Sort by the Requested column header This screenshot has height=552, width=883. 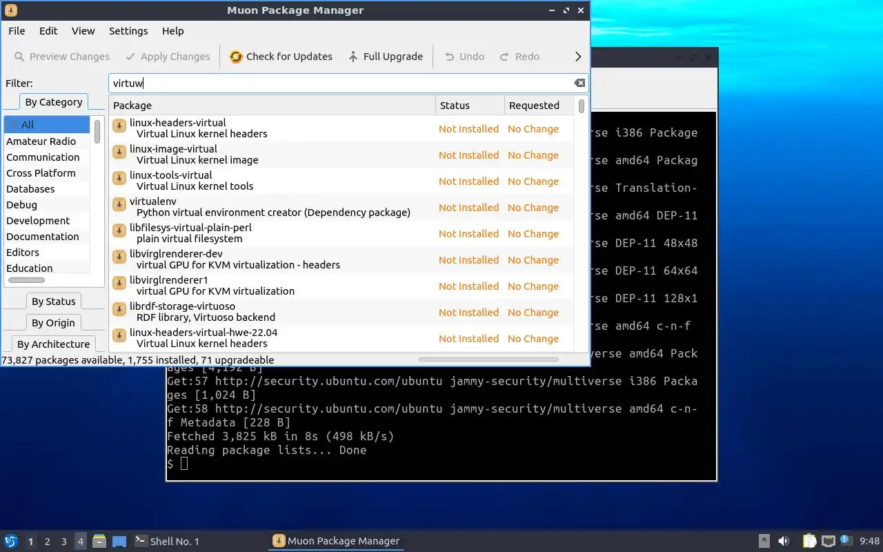[539, 106]
